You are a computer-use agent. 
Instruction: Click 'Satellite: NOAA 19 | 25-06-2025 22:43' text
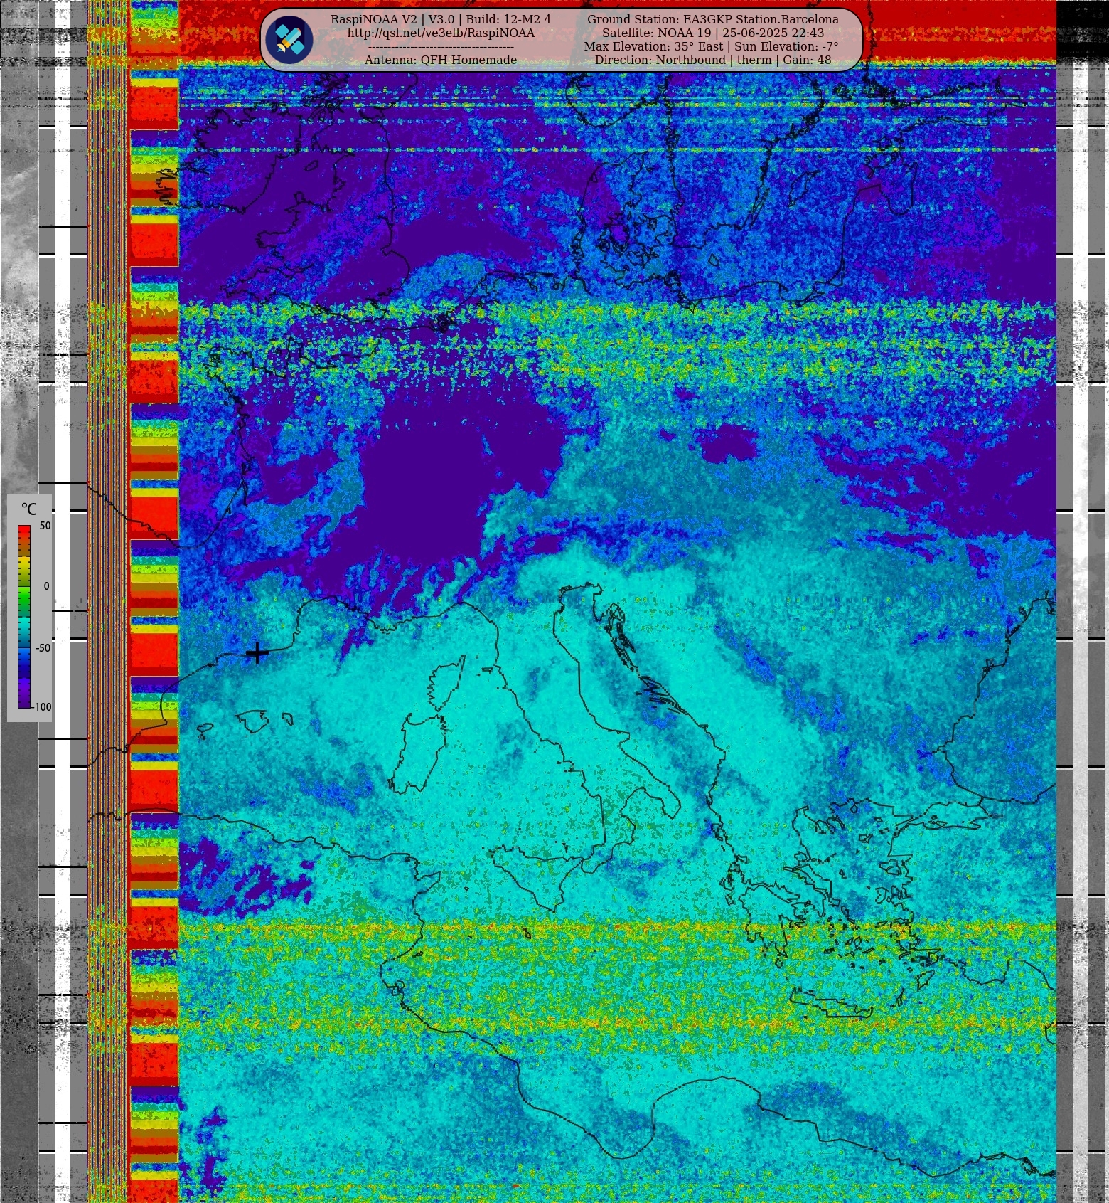pyautogui.click(x=713, y=33)
